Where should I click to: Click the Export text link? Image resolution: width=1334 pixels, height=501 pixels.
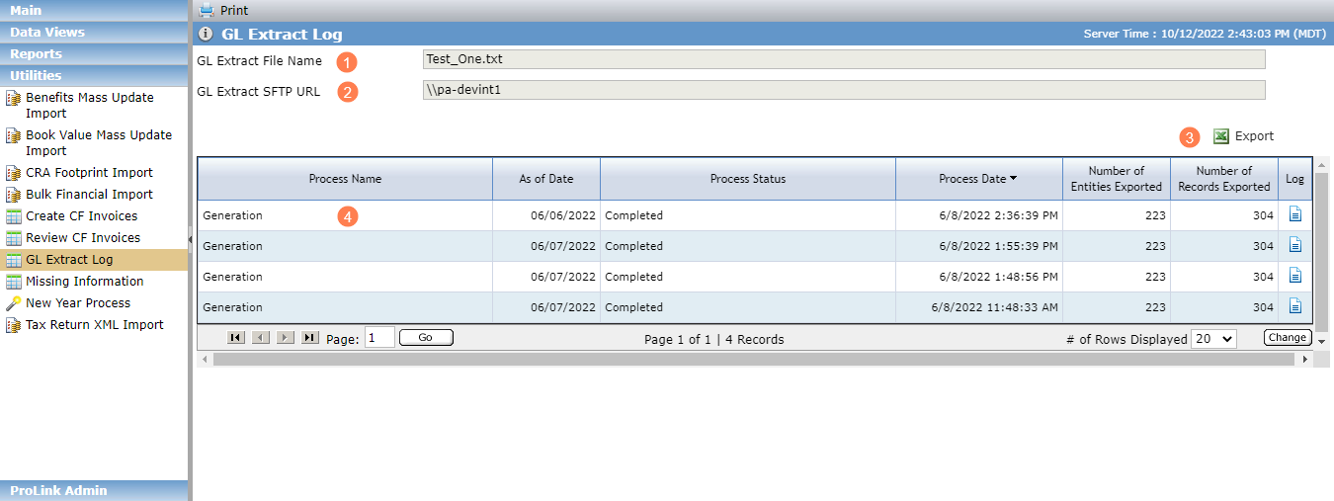1254,136
